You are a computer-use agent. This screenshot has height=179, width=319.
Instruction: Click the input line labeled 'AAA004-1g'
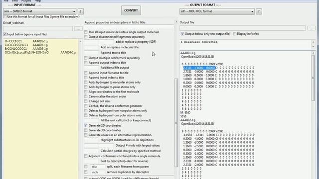[x=40, y=53]
